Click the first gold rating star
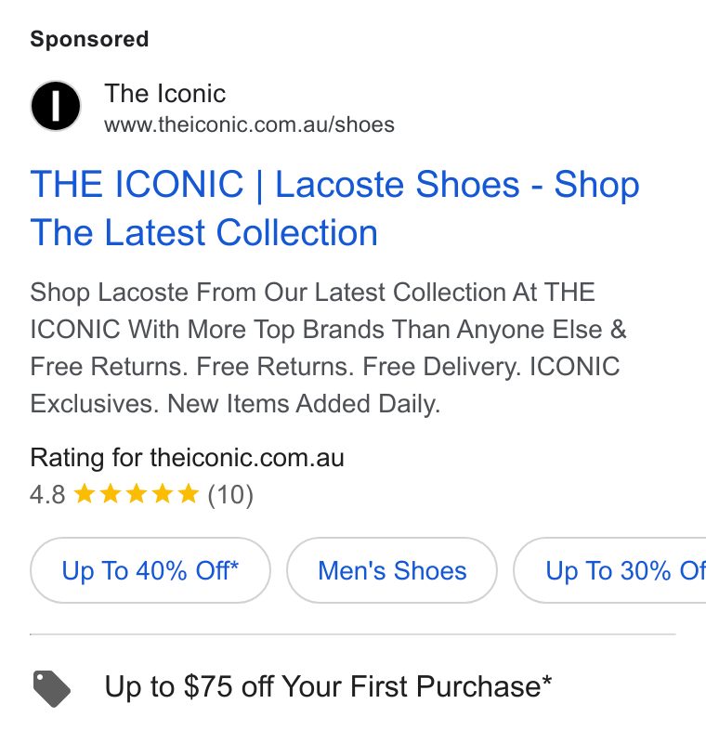Screen dimensions: 706x743 click(x=85, y=493)
